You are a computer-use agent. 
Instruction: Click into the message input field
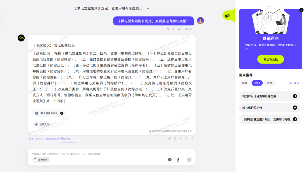99,154
